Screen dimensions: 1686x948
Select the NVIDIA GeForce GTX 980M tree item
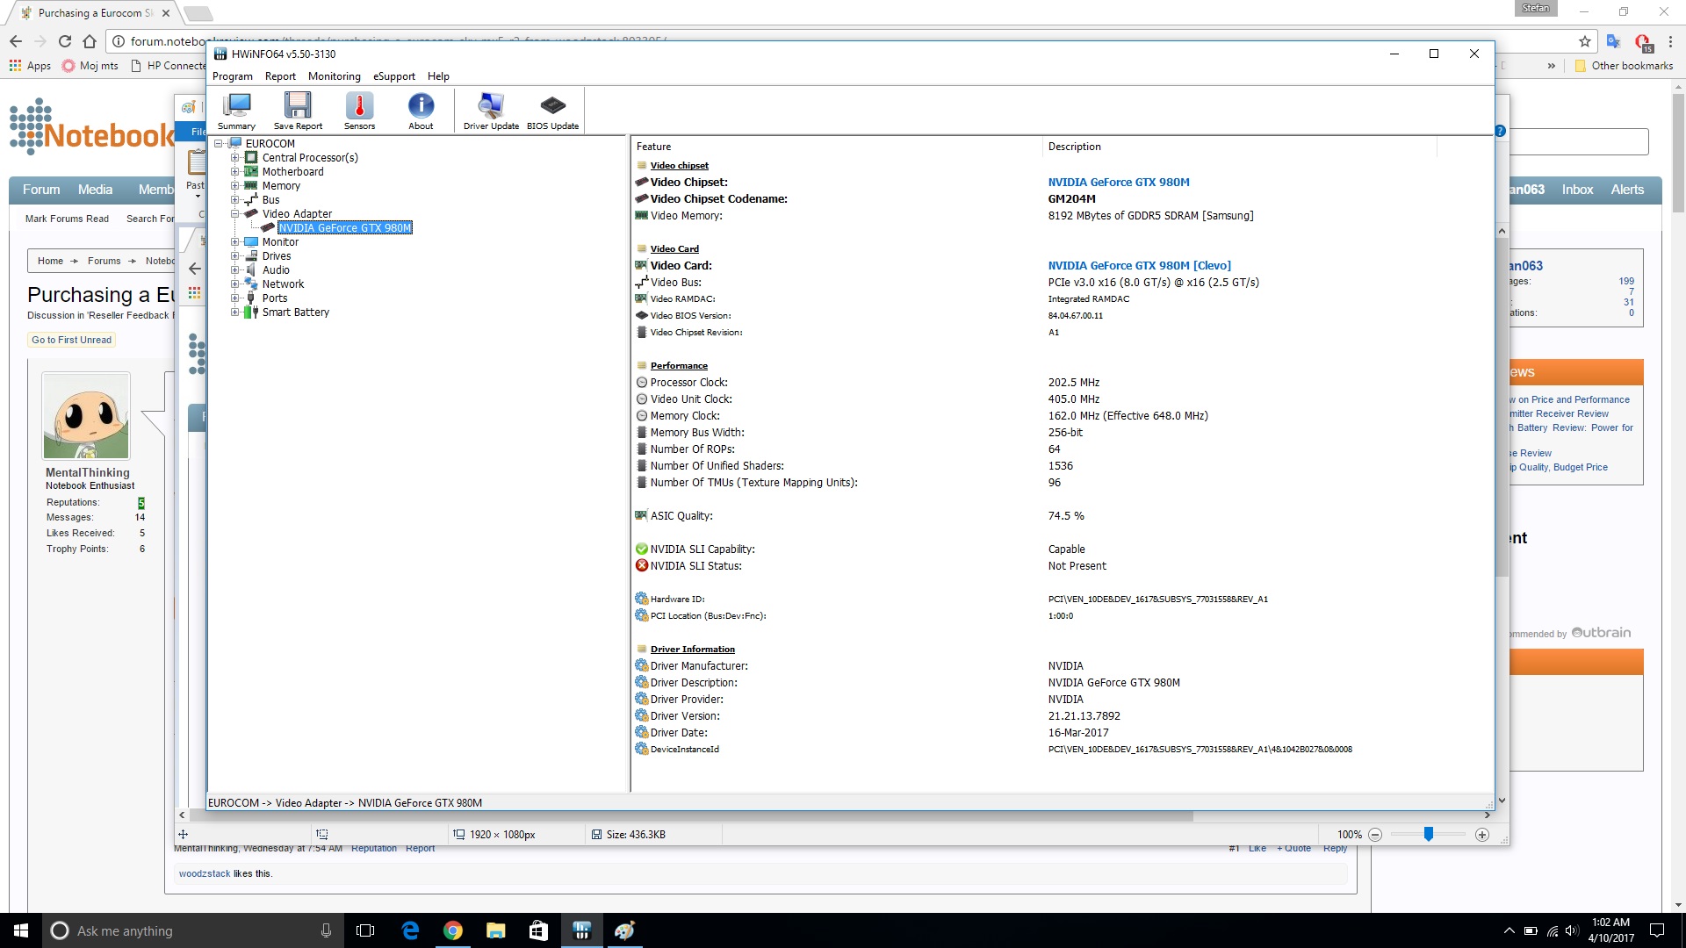pos(344,228)
